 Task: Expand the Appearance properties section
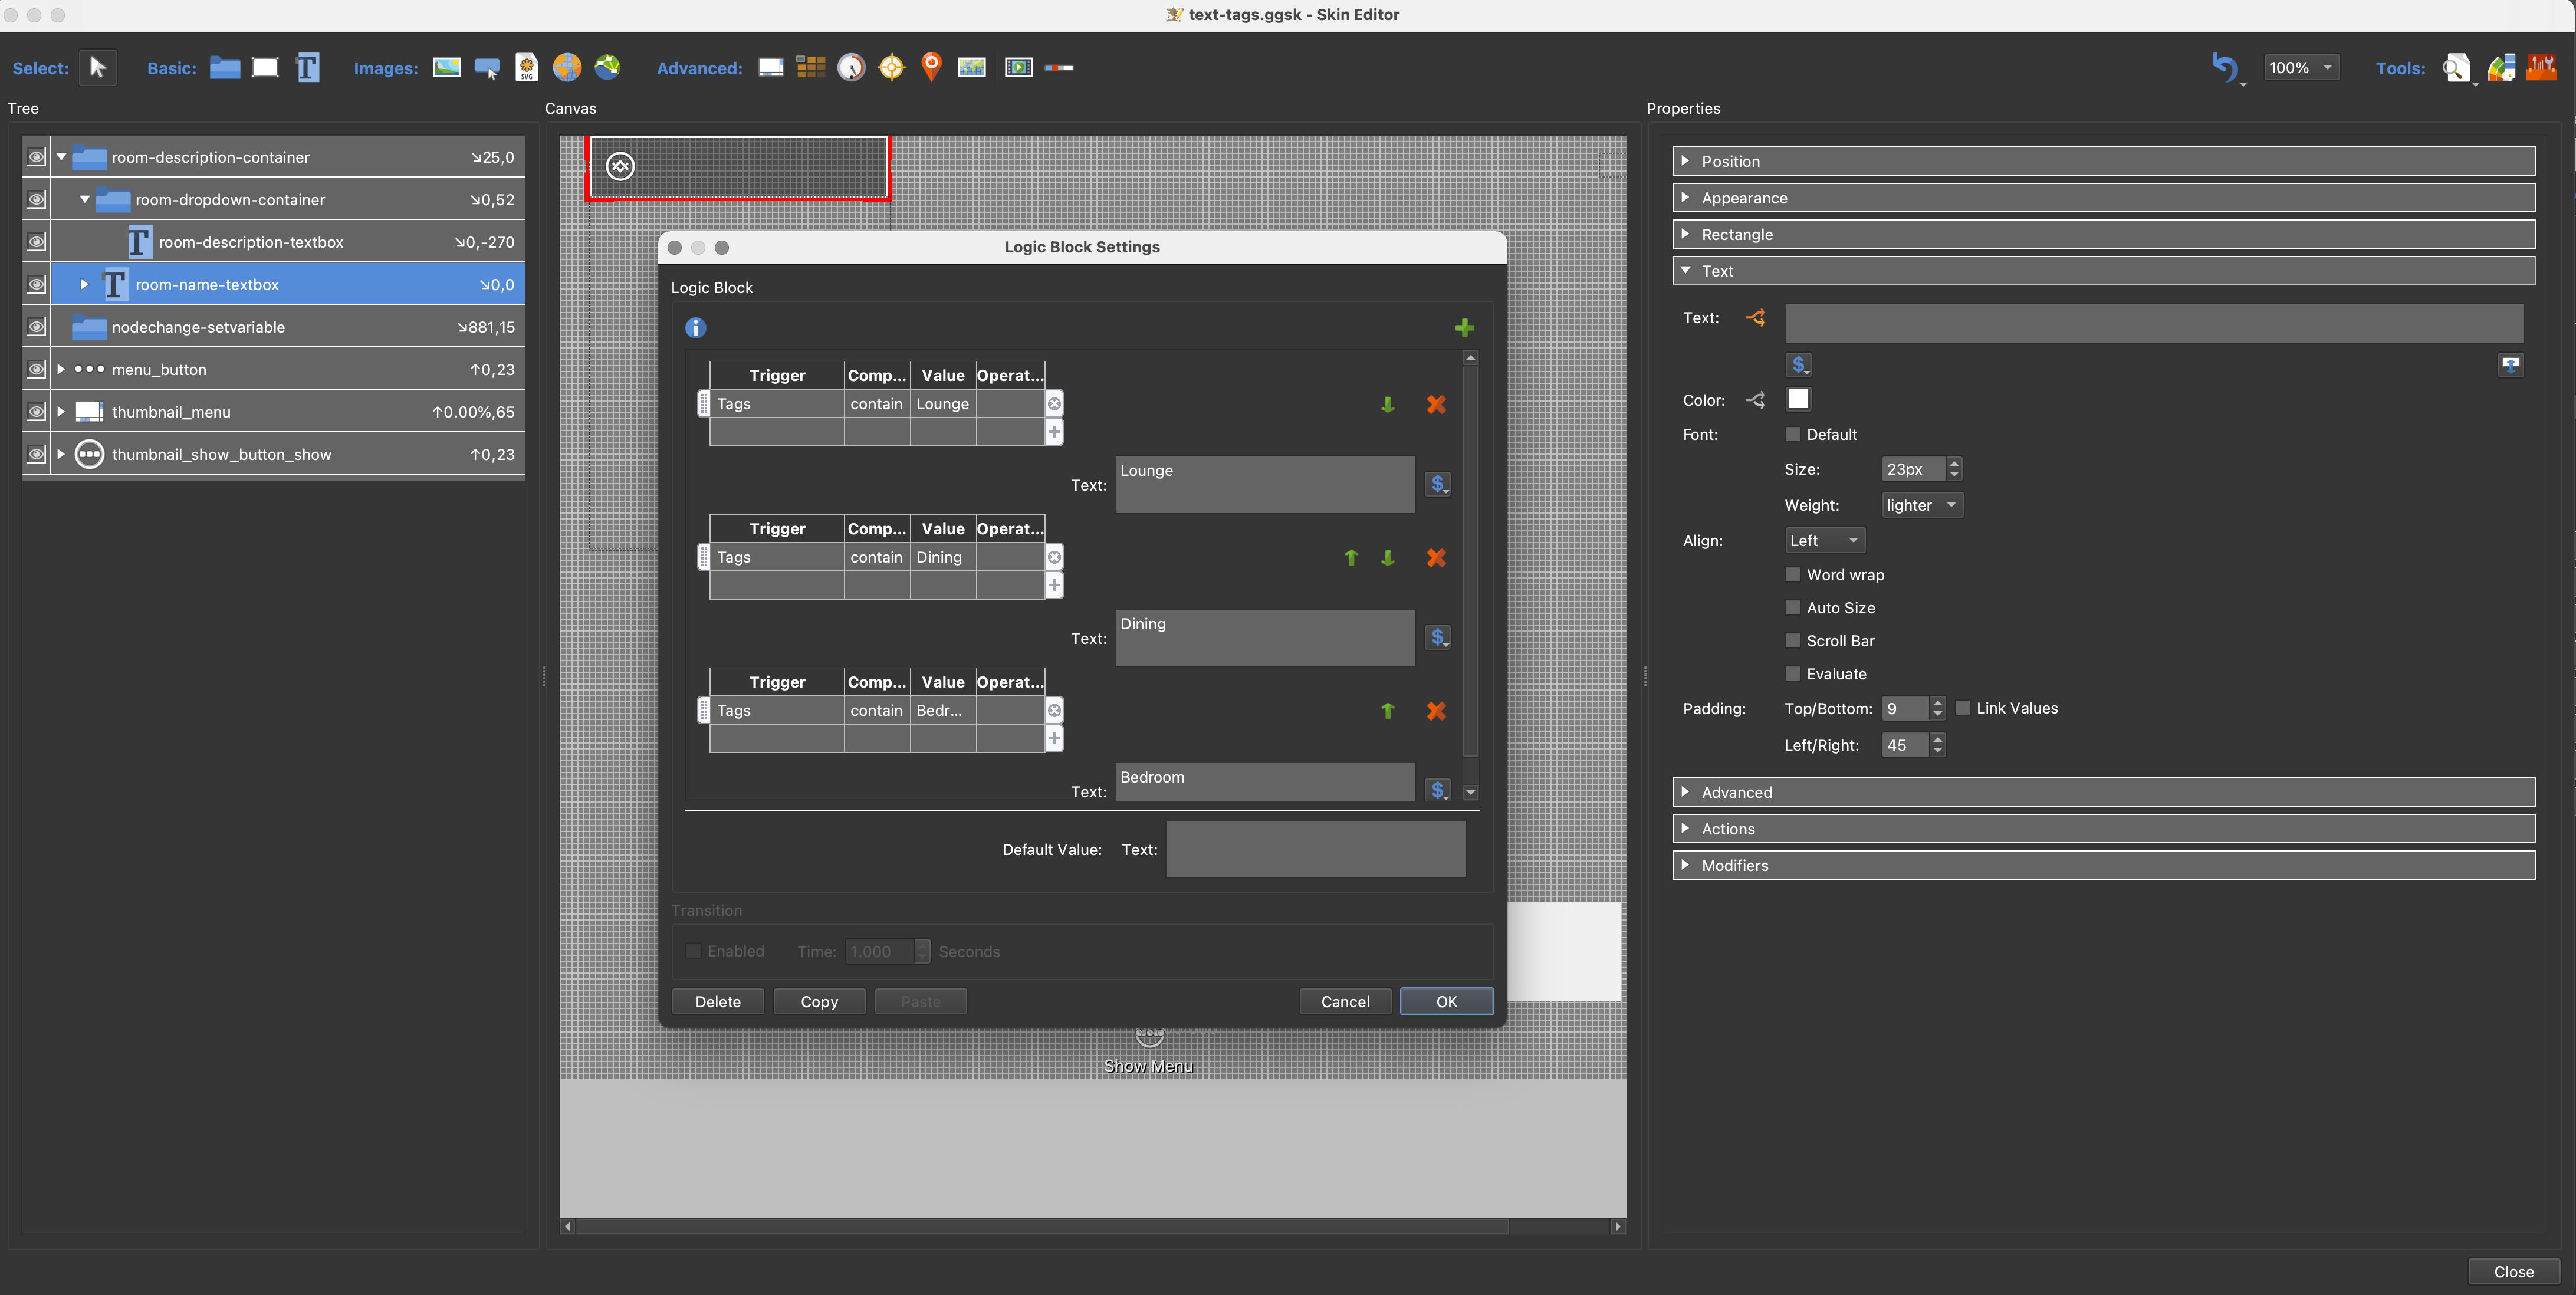2103,197
